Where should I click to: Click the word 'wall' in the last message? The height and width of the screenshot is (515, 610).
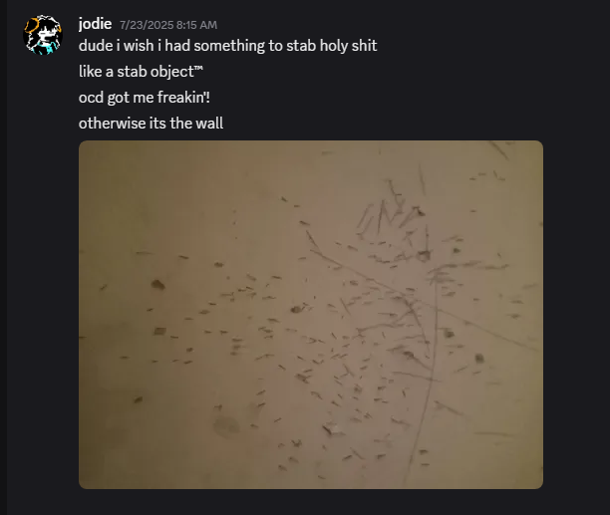click(209, 124)
